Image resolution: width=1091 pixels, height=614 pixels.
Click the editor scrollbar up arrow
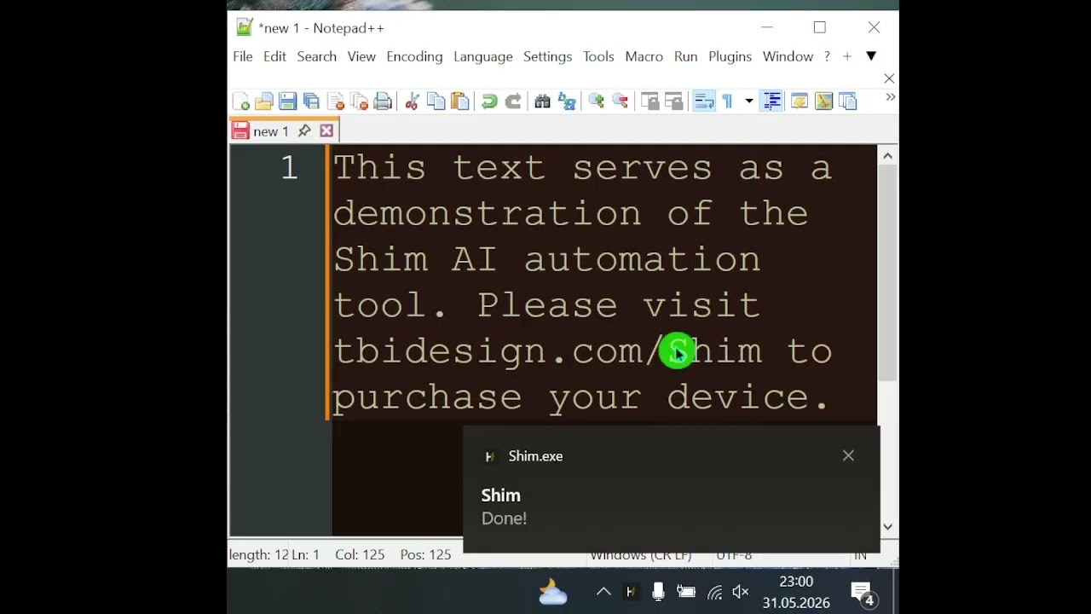887,156
